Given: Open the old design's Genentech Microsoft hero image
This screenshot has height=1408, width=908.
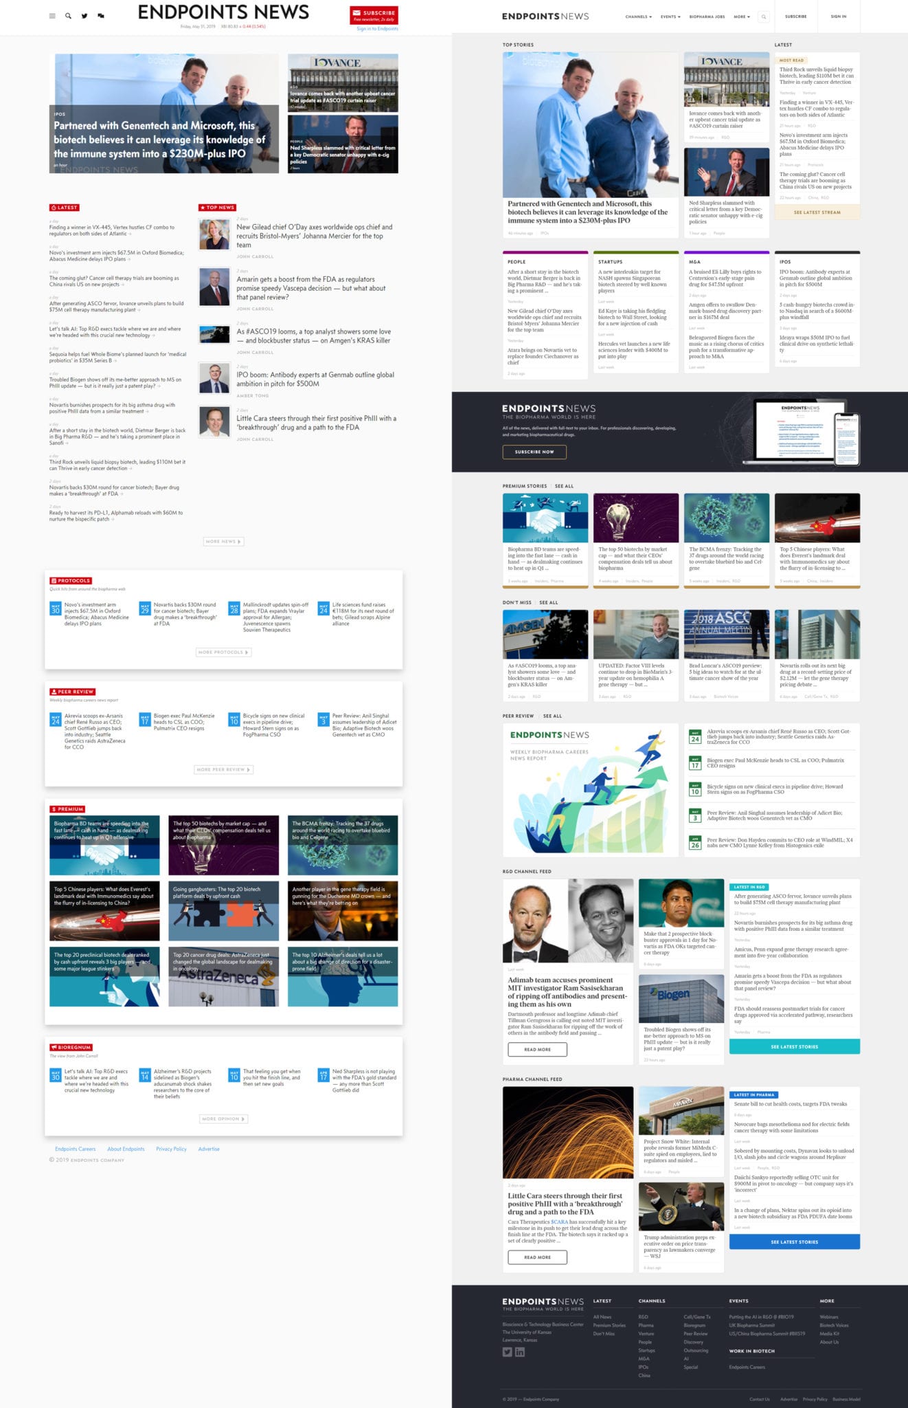Looking at the screenshot, I should coord(164,113).
